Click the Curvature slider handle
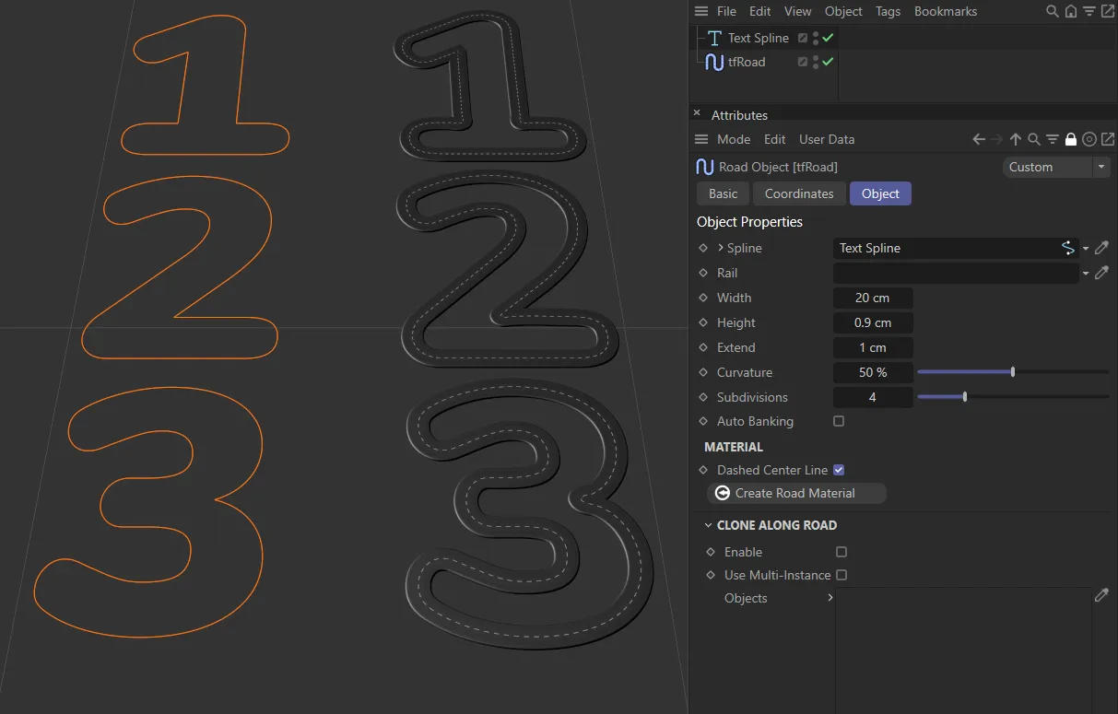 [x=1013, y=372]
